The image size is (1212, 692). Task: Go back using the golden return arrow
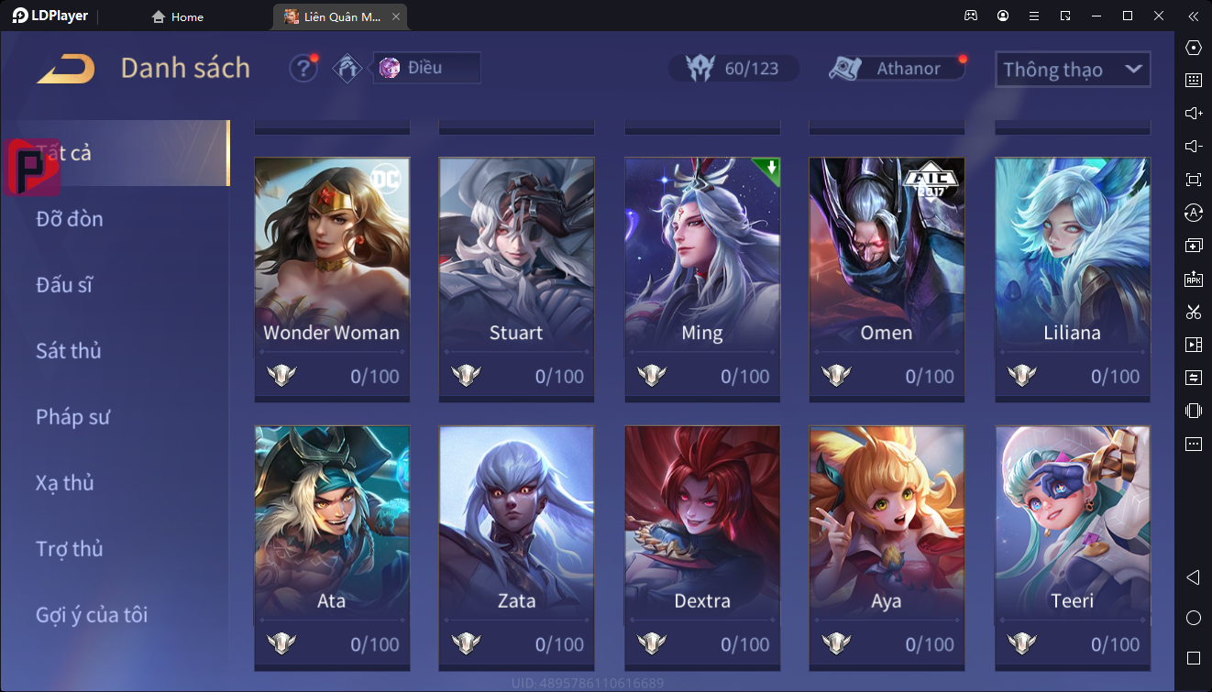point(66,69)
